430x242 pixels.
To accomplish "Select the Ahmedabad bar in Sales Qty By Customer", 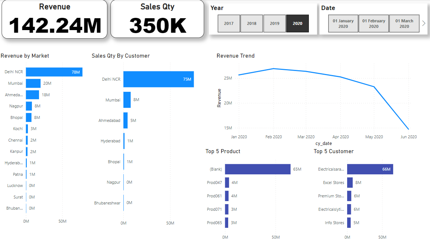I will pos(126,120).
